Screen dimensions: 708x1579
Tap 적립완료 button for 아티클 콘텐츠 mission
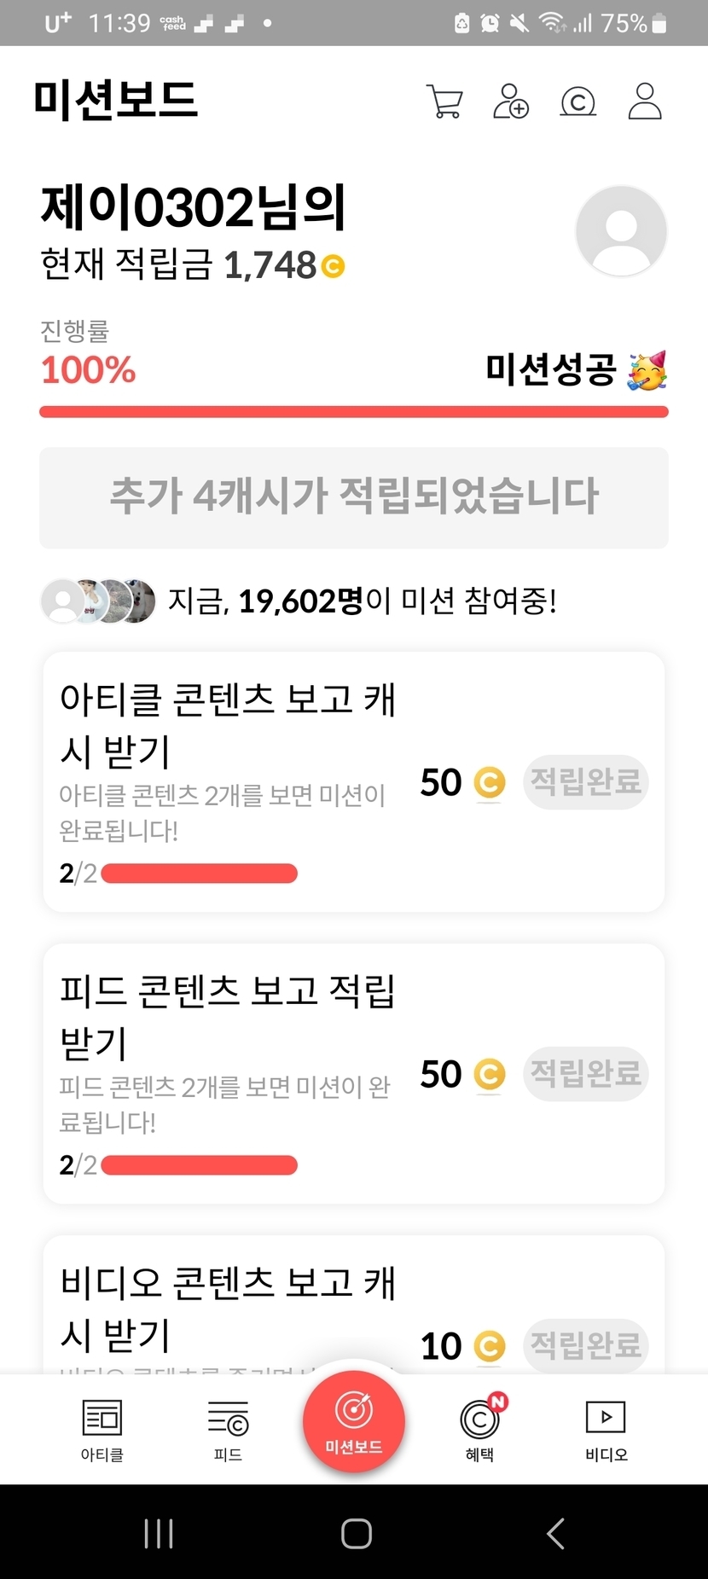pyautogui.click(x=585, y=781)
